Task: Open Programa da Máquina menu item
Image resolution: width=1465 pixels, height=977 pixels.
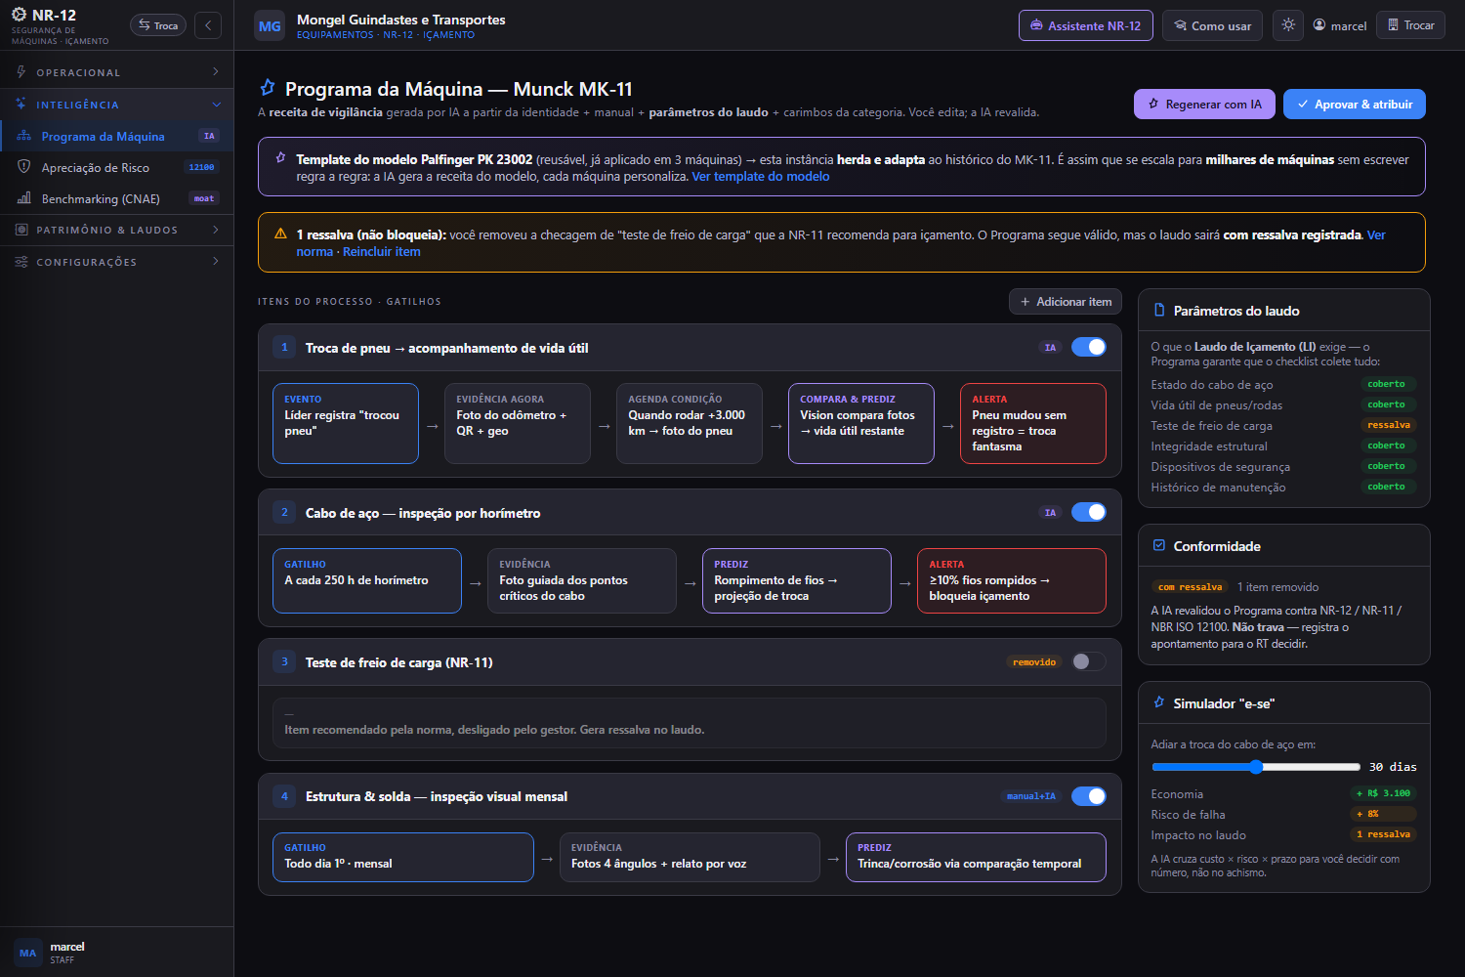Action: pos(117,136)
